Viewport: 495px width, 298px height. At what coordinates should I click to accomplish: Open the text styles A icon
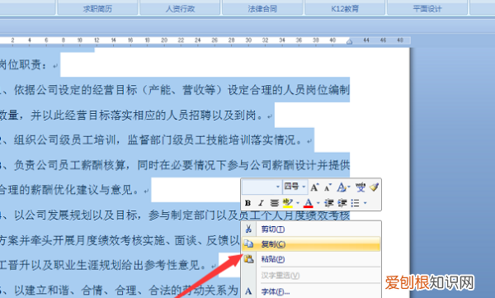coord(342,187)
